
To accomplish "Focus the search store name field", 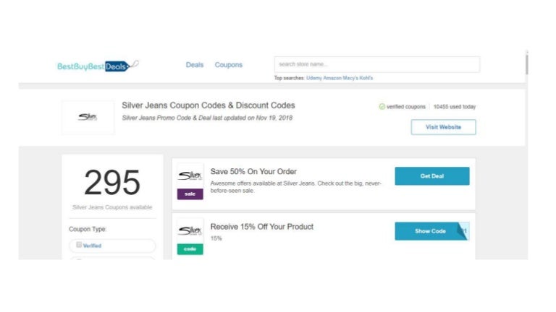I will [376, 64].
